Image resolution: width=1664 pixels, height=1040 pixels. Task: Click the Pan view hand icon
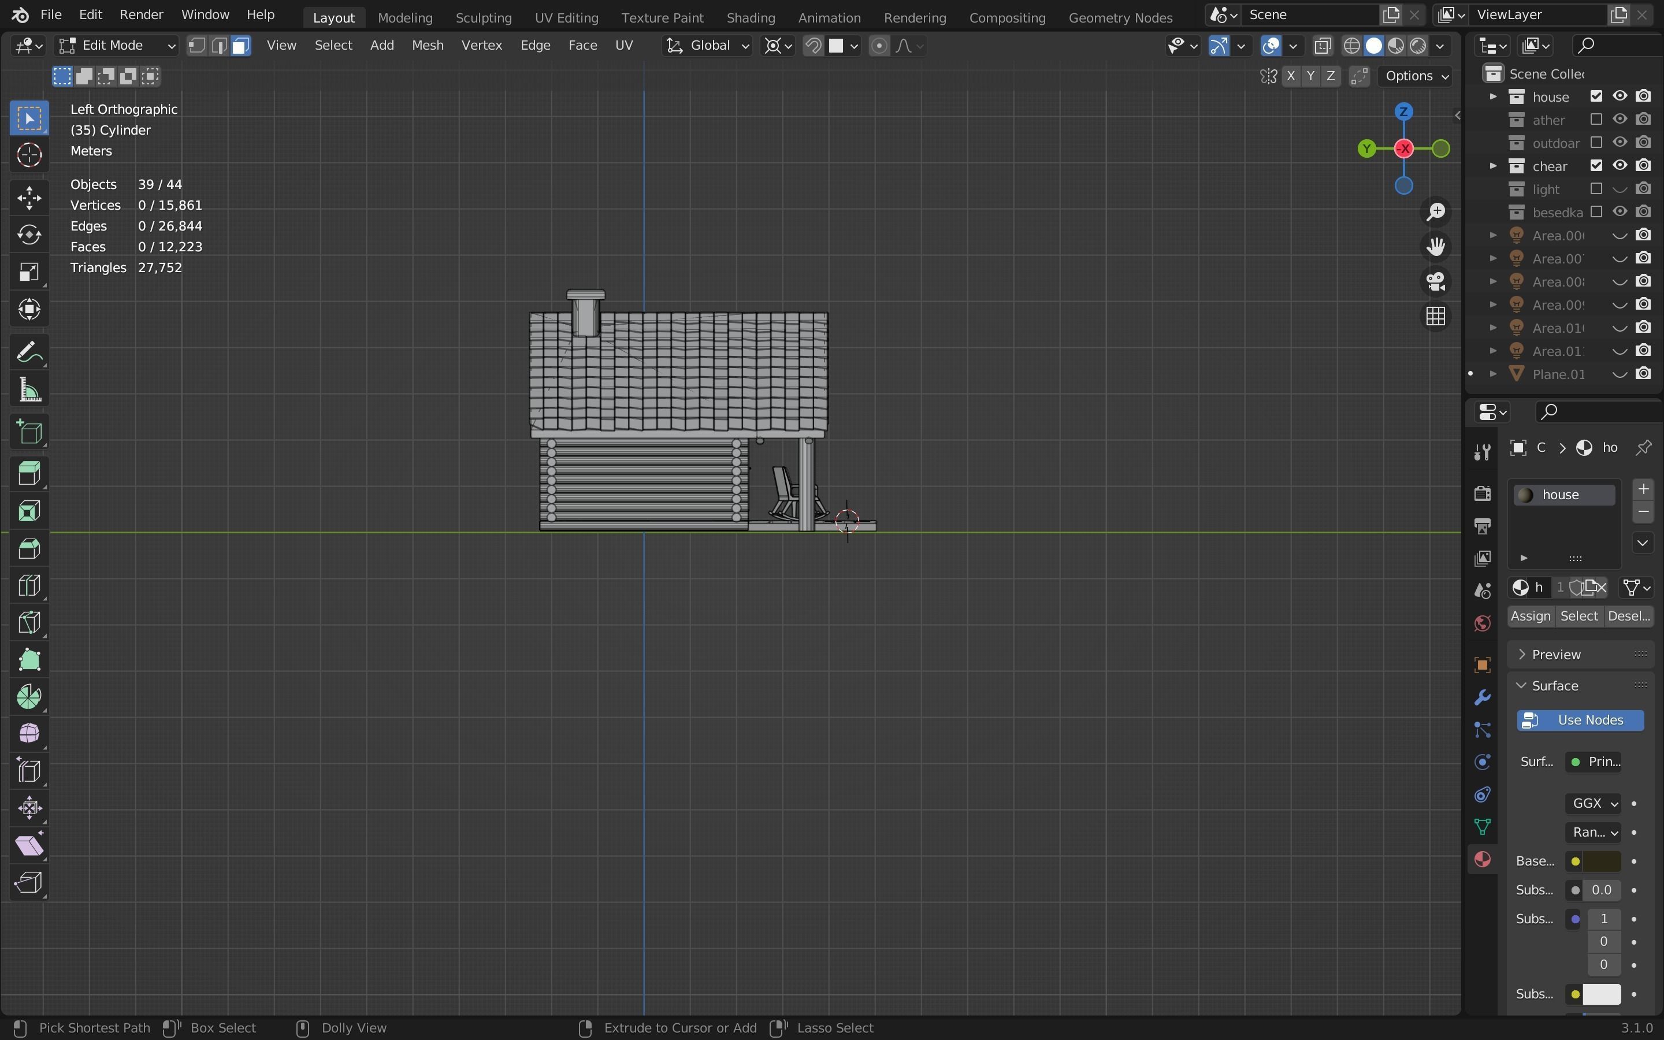[x=1436, y=246]
